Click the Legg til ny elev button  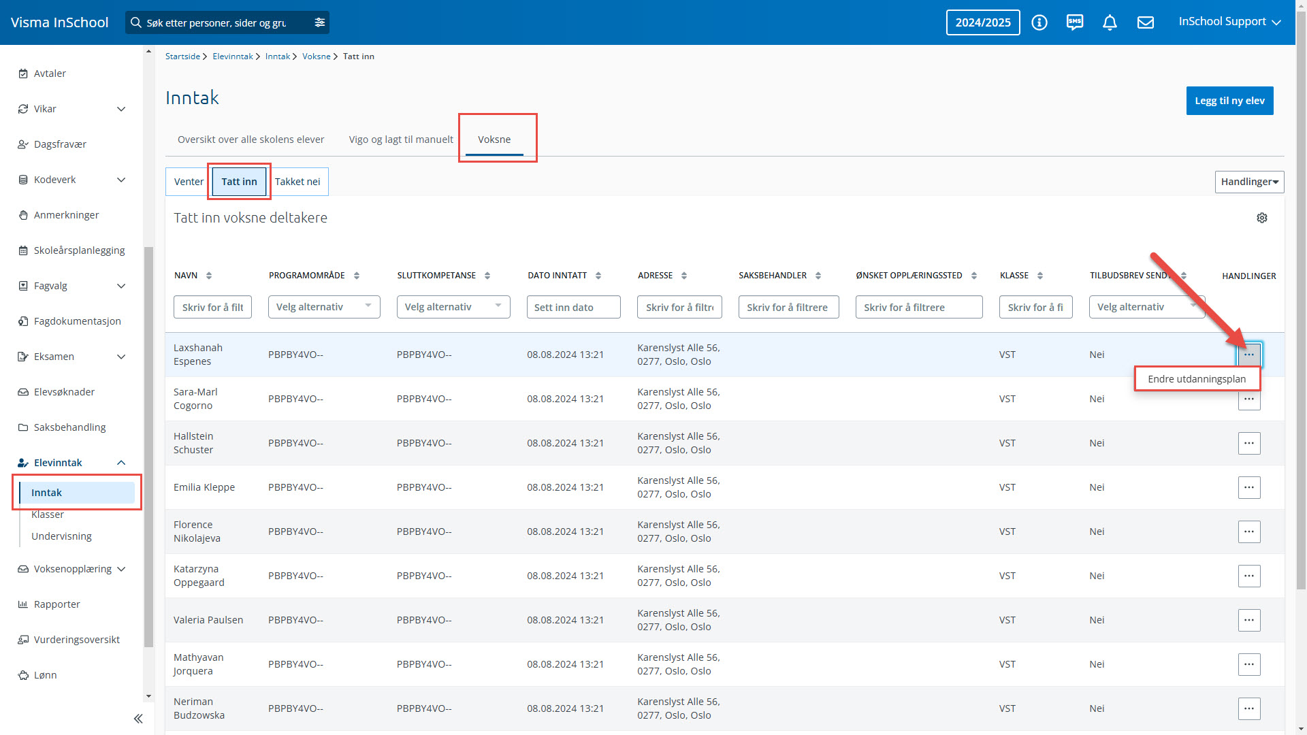point(1229,101)
